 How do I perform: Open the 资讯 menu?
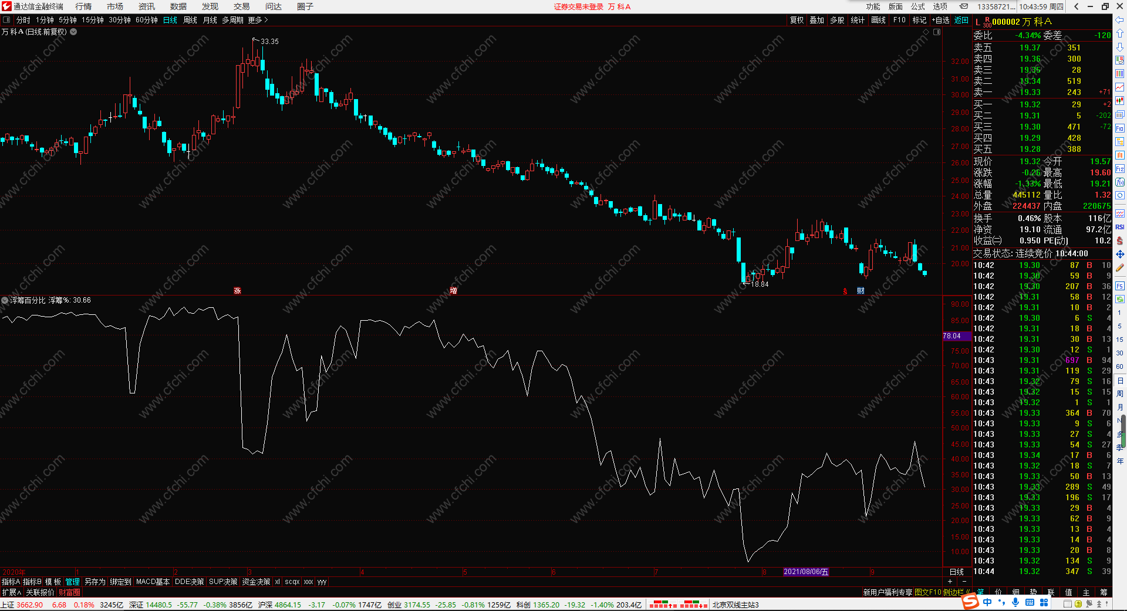pos(147,6)
